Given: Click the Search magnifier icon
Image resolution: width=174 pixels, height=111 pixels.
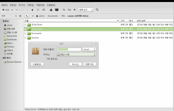Looking at the screenshot, I should [97, 10].
